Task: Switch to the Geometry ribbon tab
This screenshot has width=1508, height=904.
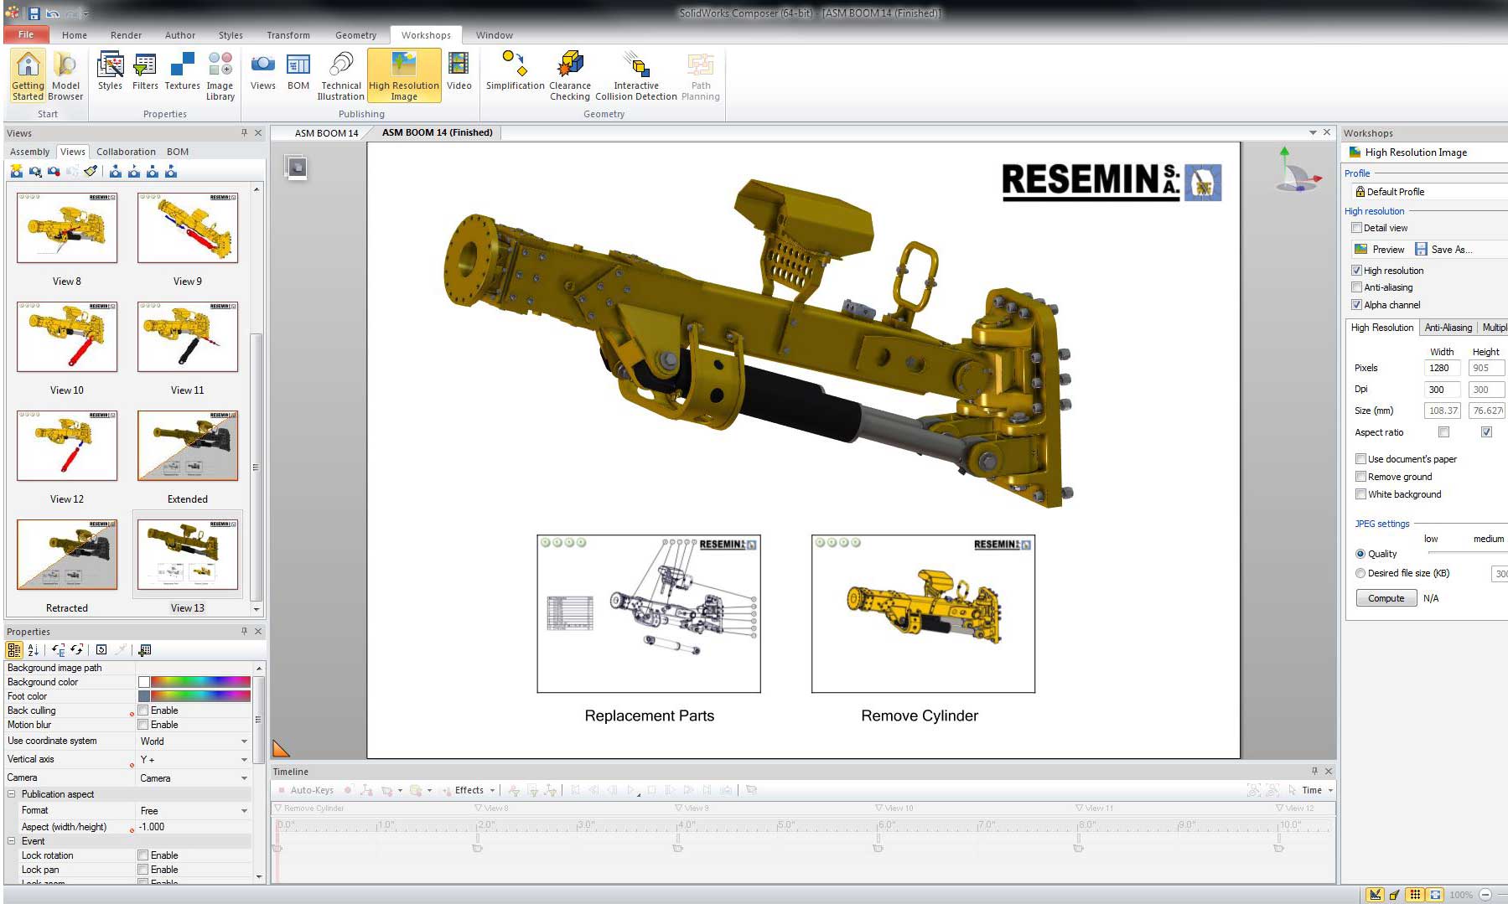Action: pyautogui.click(x=355, y=35)
